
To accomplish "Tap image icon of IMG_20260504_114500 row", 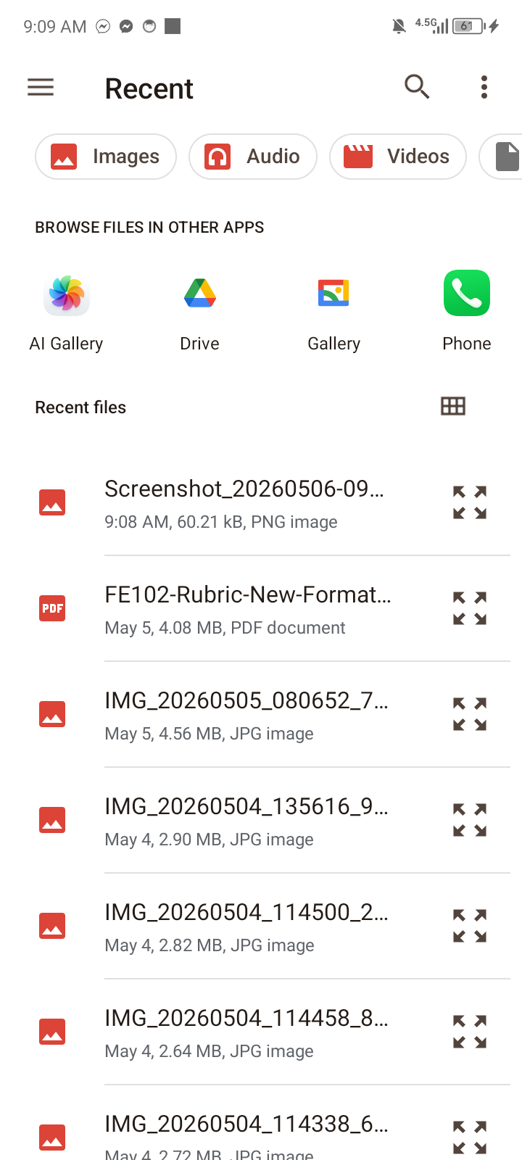I will 52,926.
